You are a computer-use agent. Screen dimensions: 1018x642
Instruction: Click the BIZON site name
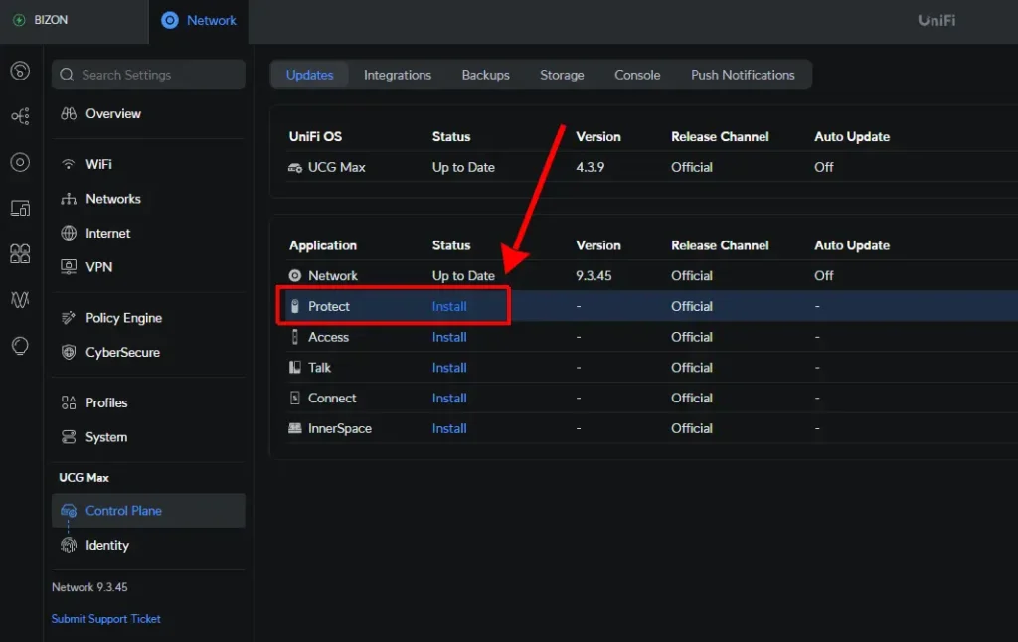pyautogui.click(x=51, y=20)
